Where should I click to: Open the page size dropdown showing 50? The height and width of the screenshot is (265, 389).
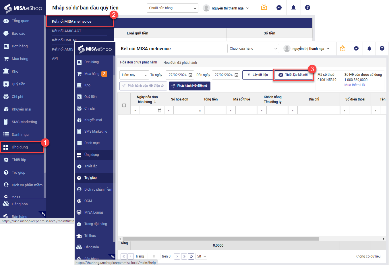tap(201, 256)
